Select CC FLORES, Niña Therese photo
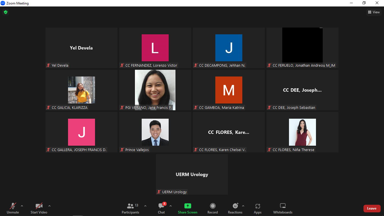 tap(302, 132)
